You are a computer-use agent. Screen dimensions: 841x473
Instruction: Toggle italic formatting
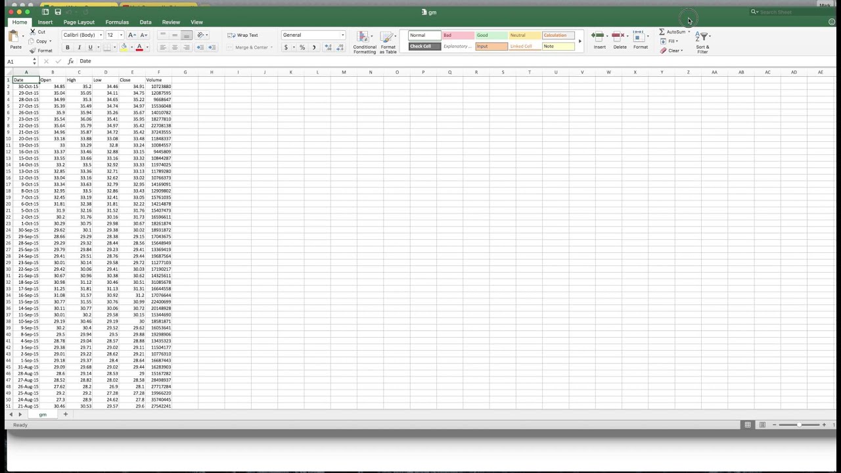79,47
